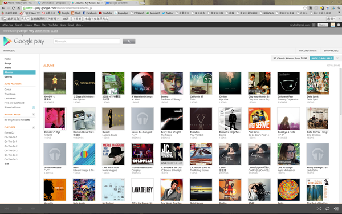
Task: Select Genres in the sidebar
Action: 9,77
